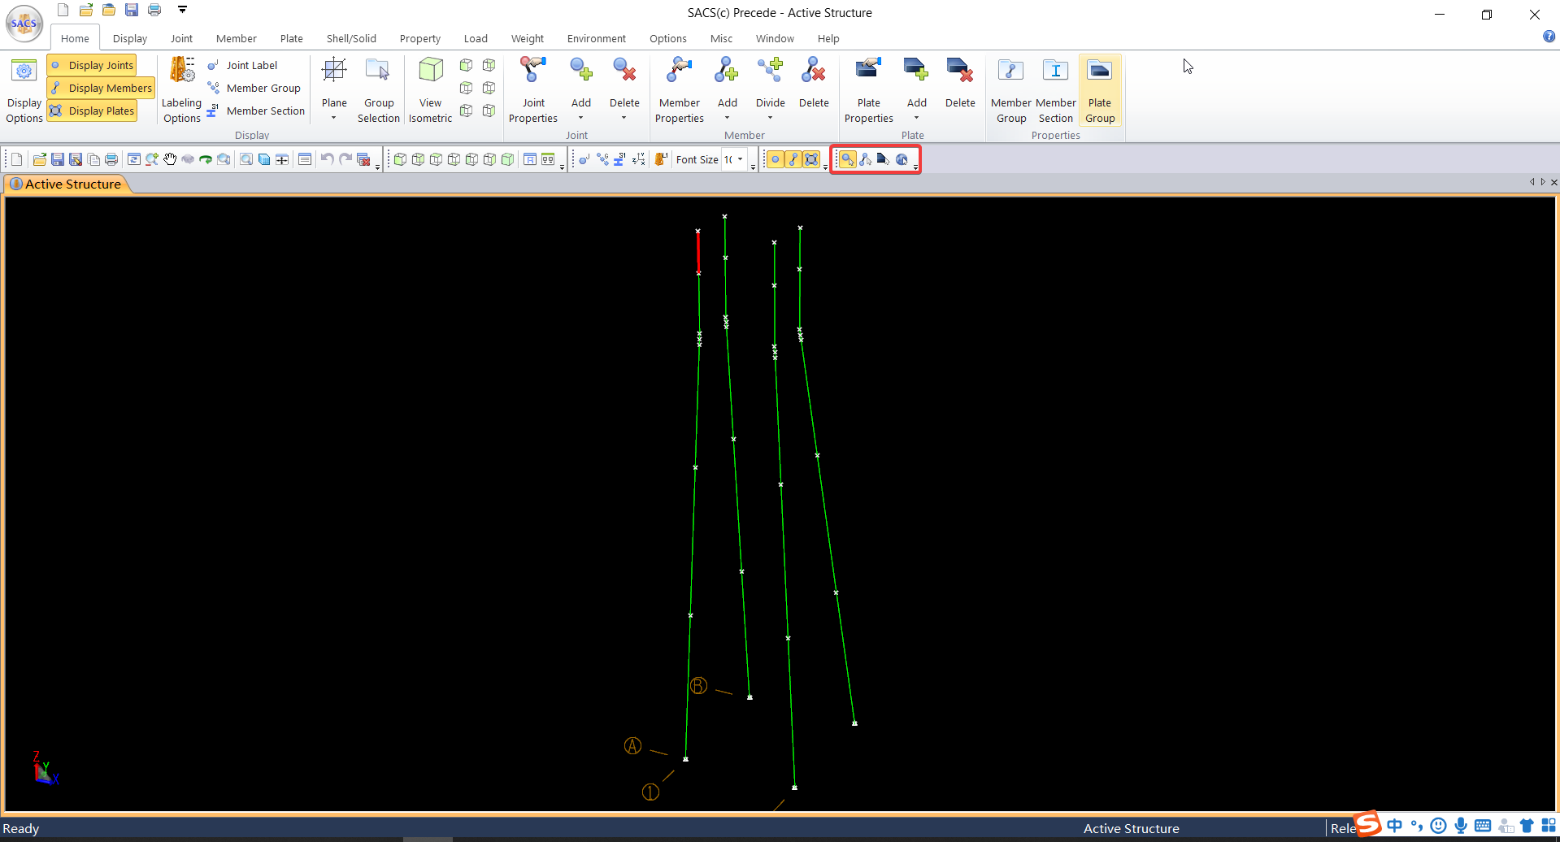Click the Sogou S input method icon
Viewport: 1560px width, 842px height.
pos(1367,824)
